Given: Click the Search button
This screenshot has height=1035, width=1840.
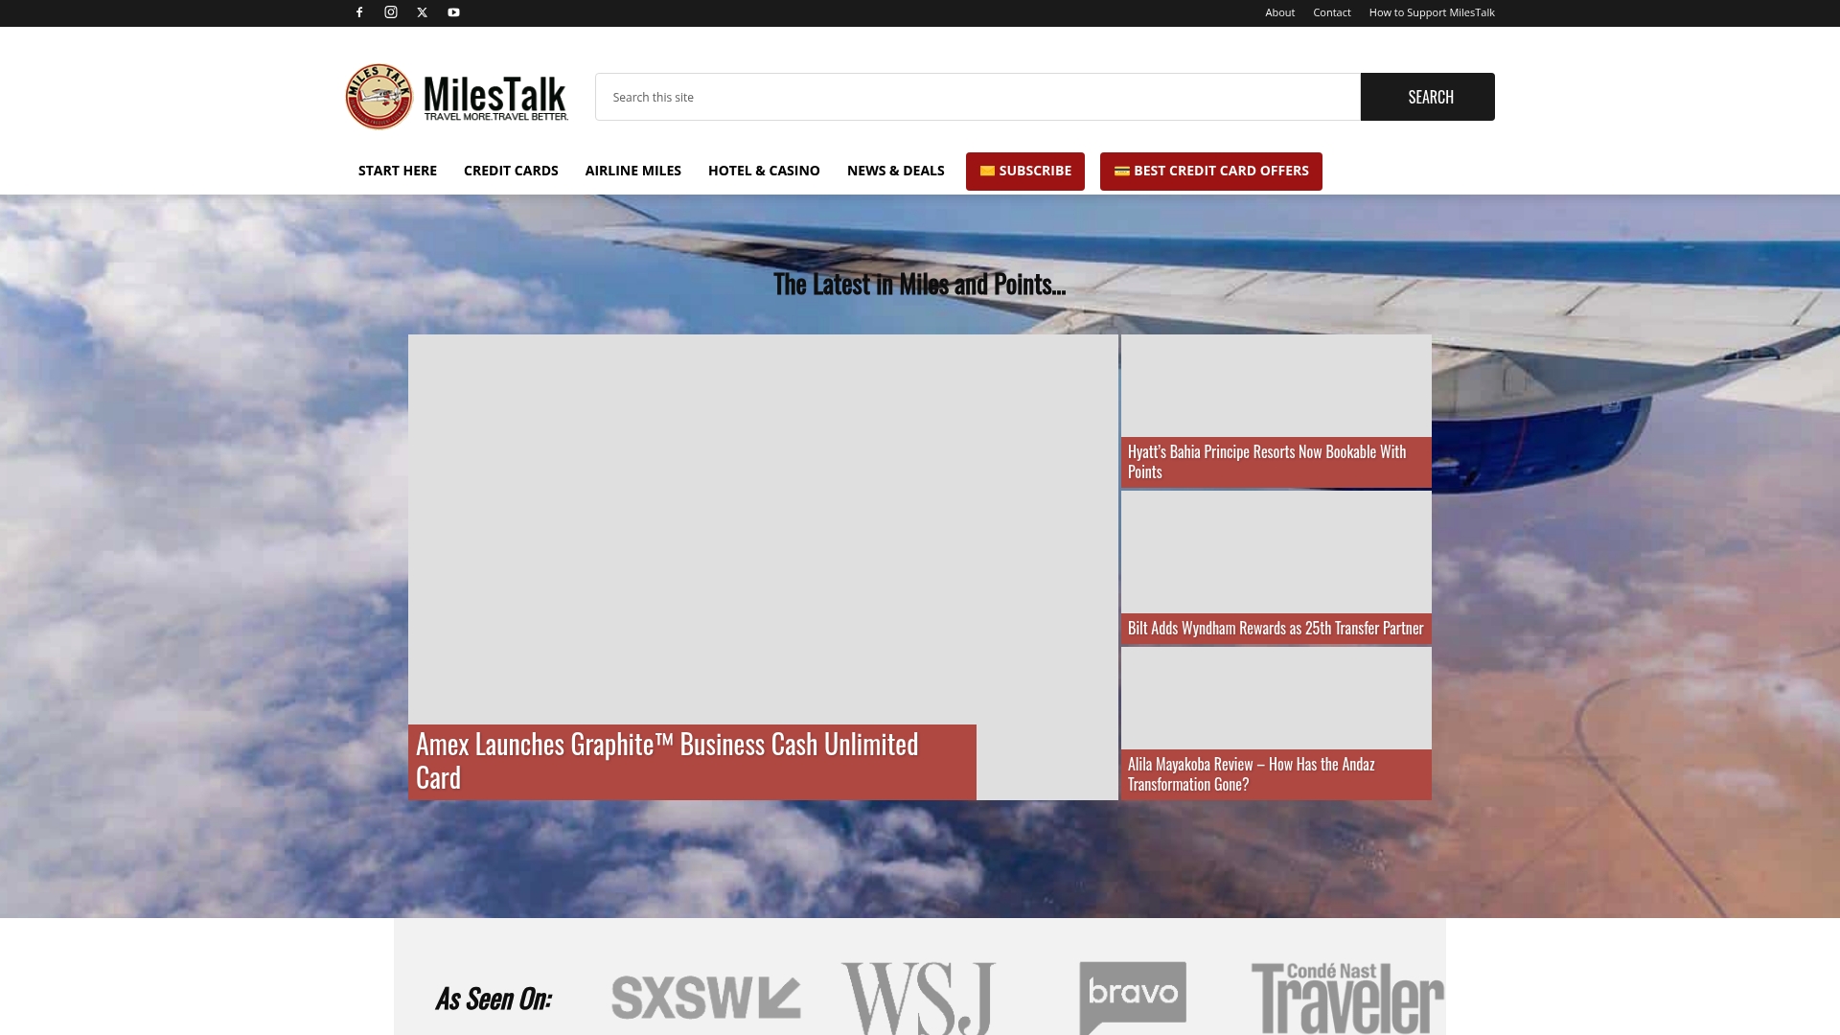Looking at the screenshot, I should [1427, 96].
